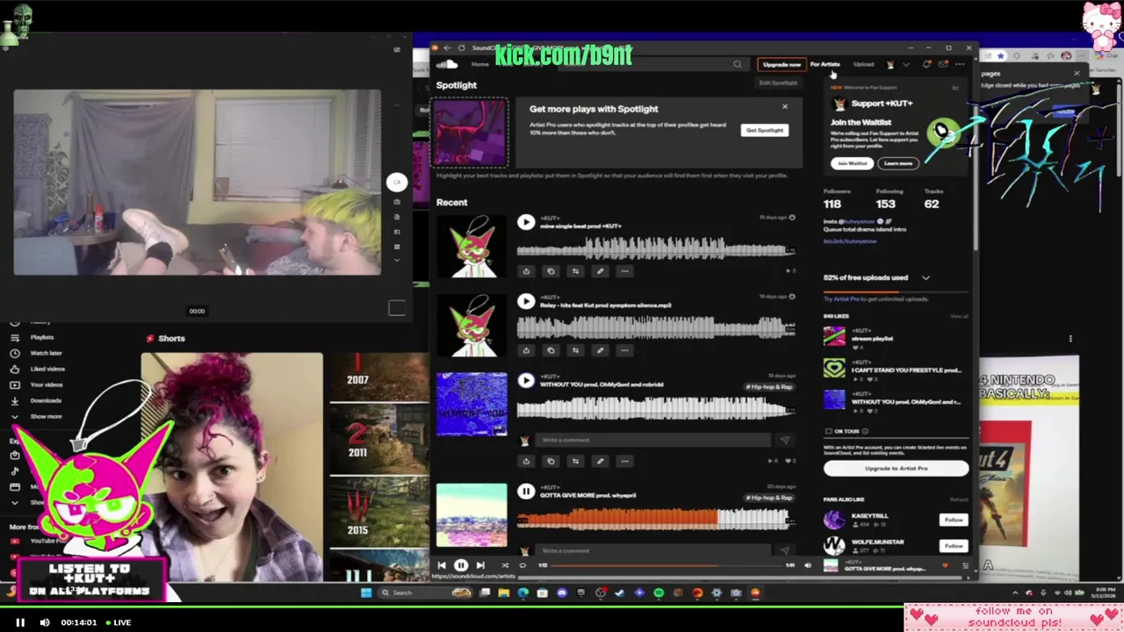Click the 'Upgrade now' button

tap(782, 64)
